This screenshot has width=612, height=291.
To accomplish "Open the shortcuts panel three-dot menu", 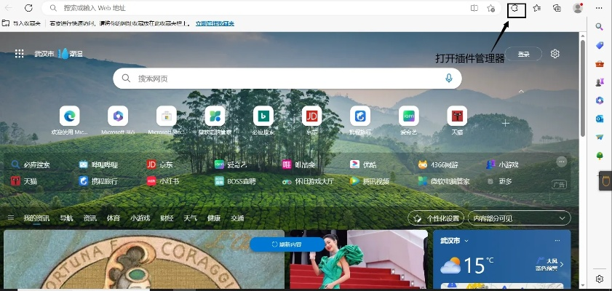I will (562, 161).
